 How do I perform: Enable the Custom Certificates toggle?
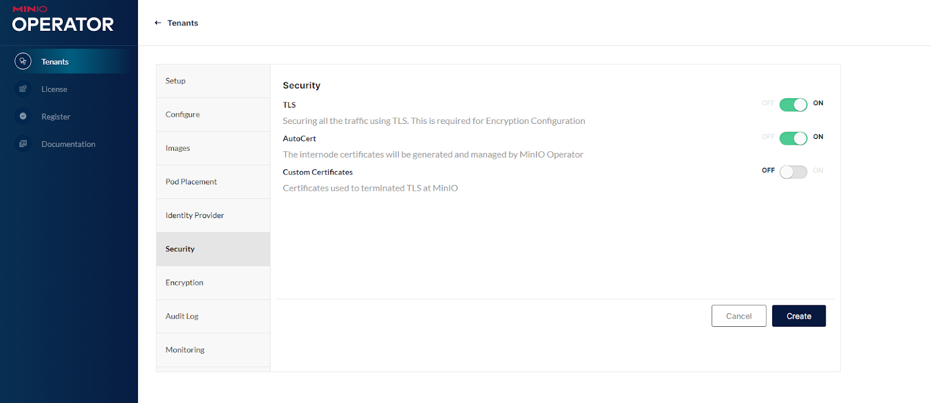(x=793, y=172)
